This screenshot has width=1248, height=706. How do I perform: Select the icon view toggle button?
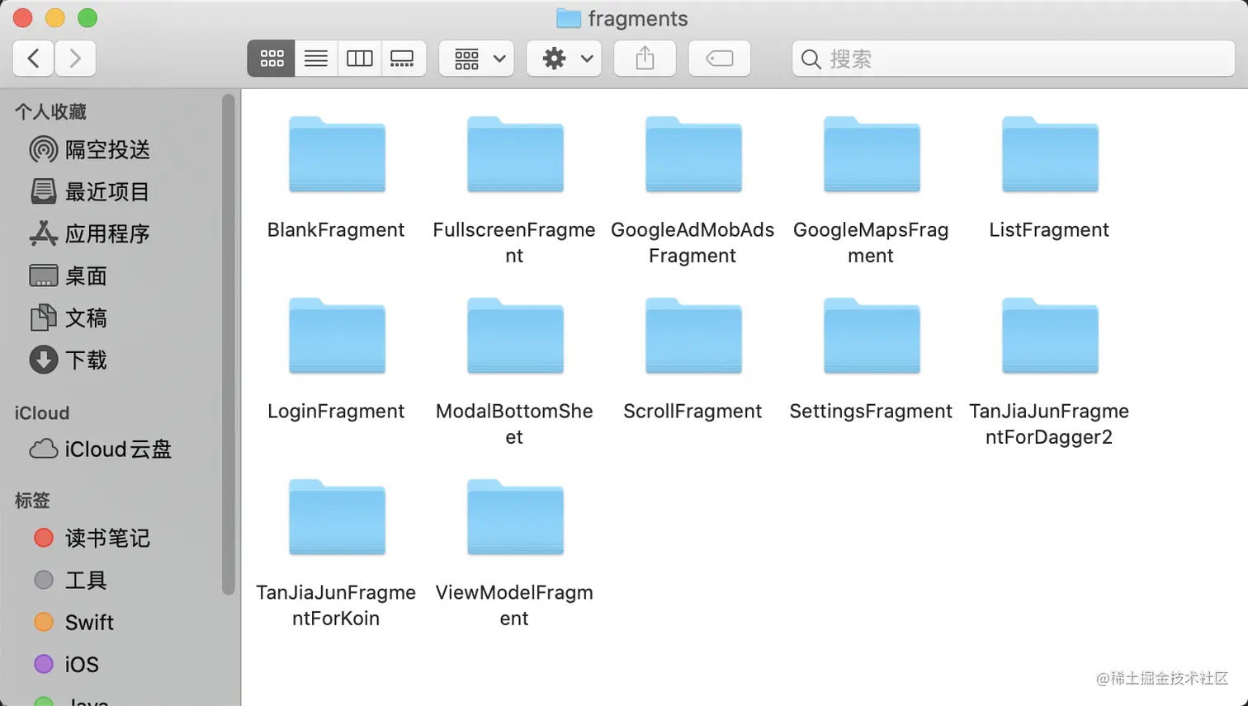[x=271, y=58]
